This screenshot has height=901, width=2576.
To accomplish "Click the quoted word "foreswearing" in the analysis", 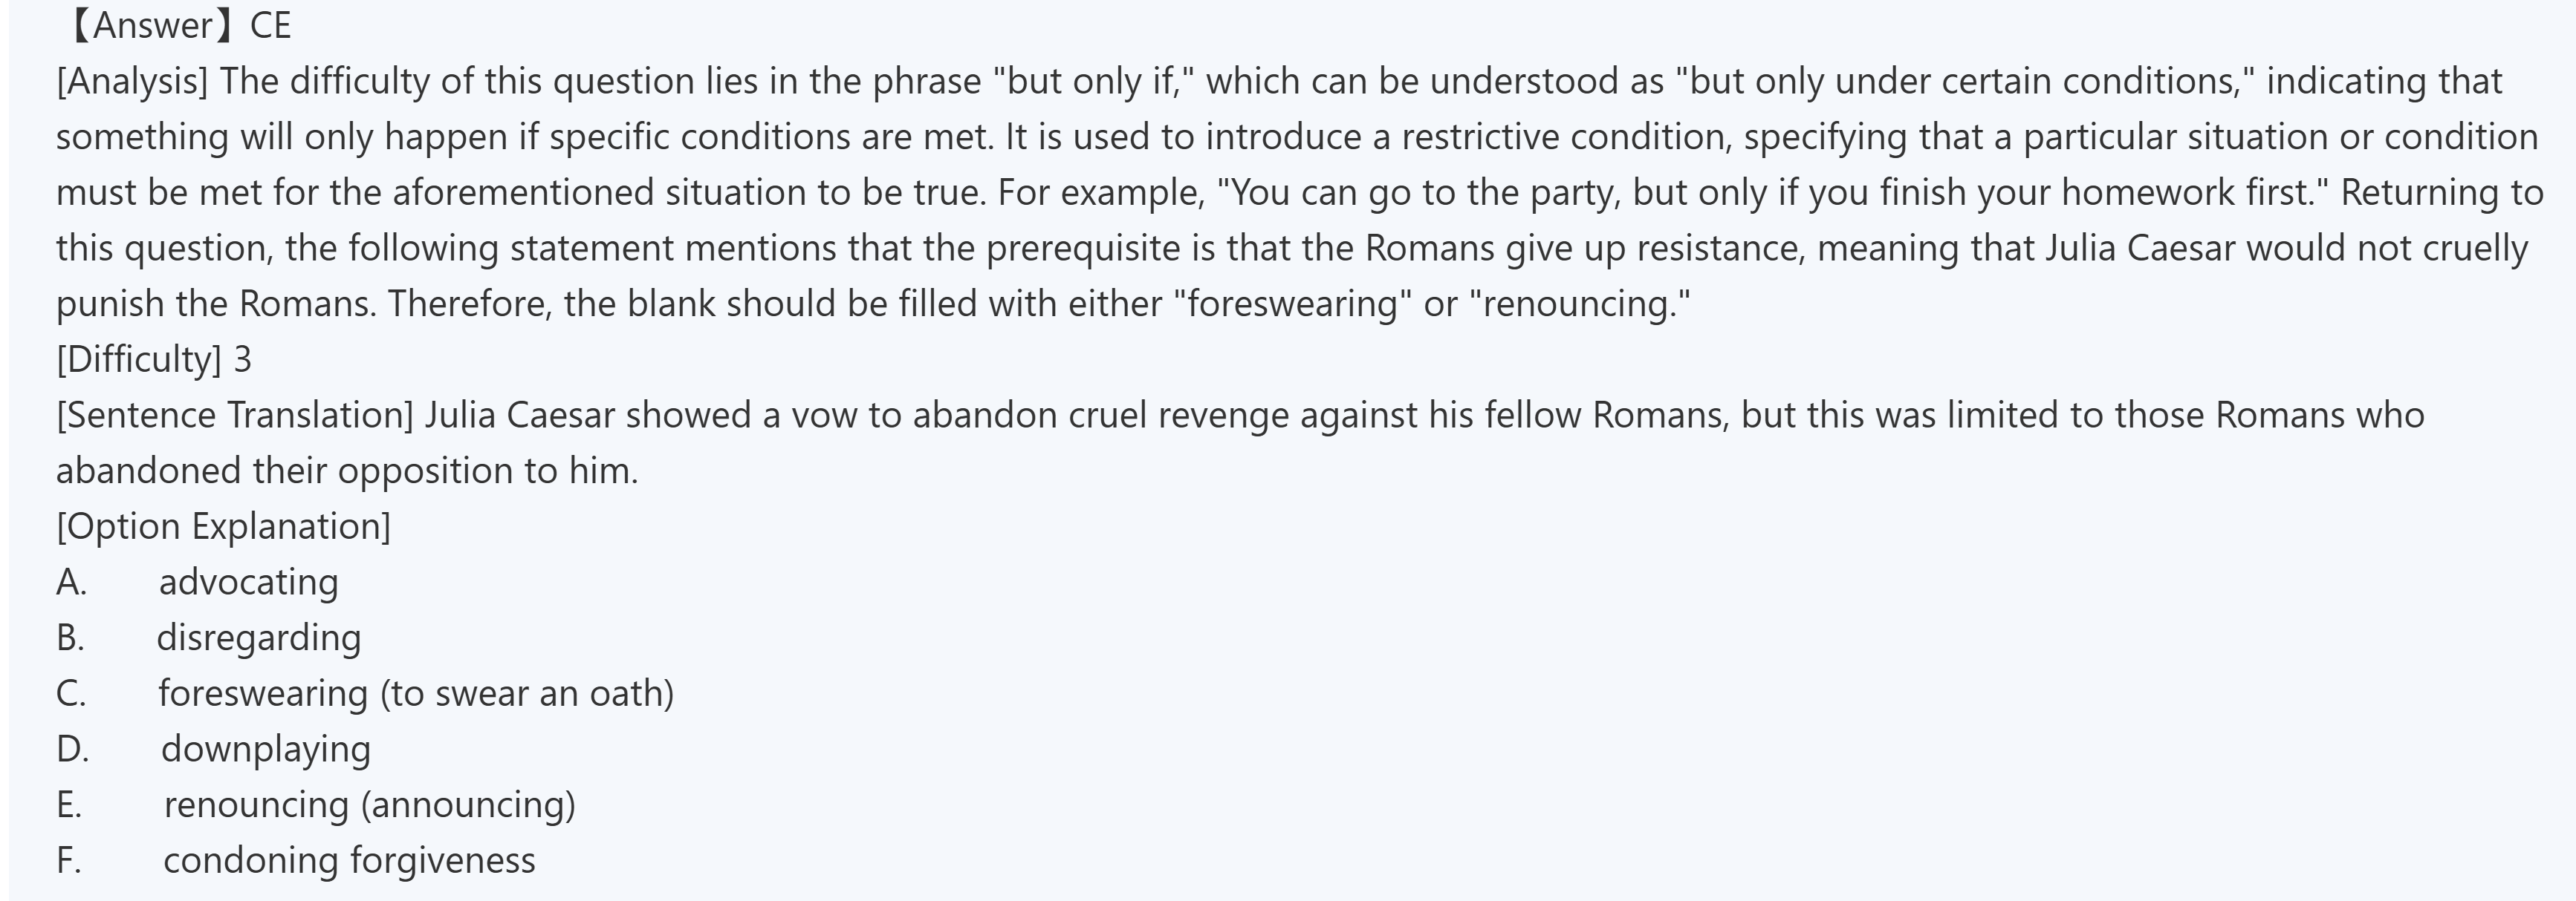I will 1291,304.
